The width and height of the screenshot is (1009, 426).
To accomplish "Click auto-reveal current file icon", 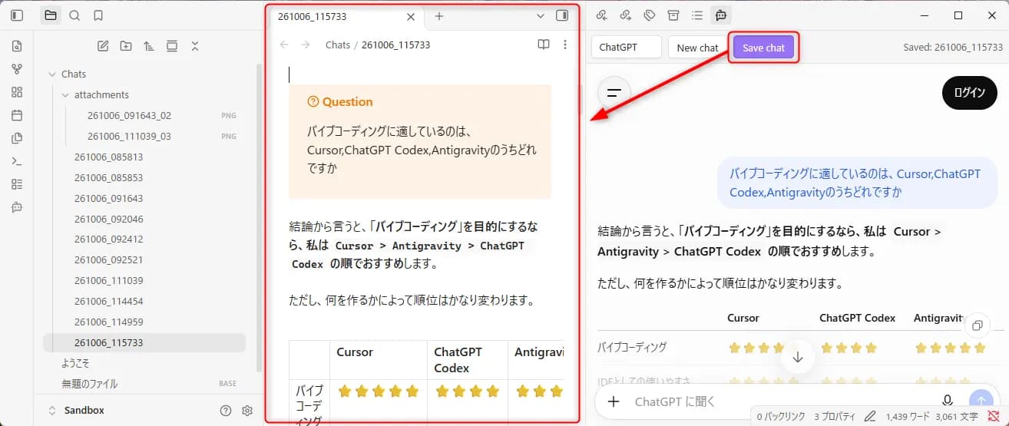I will point(172,46).
